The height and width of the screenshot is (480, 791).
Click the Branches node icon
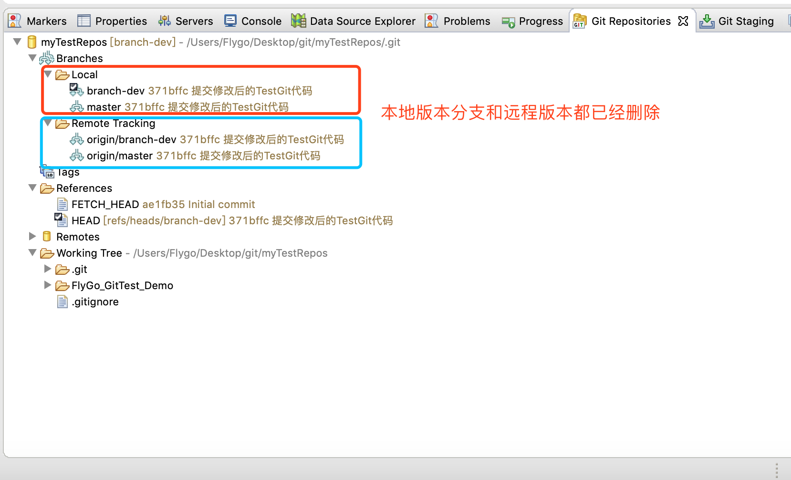47,58
